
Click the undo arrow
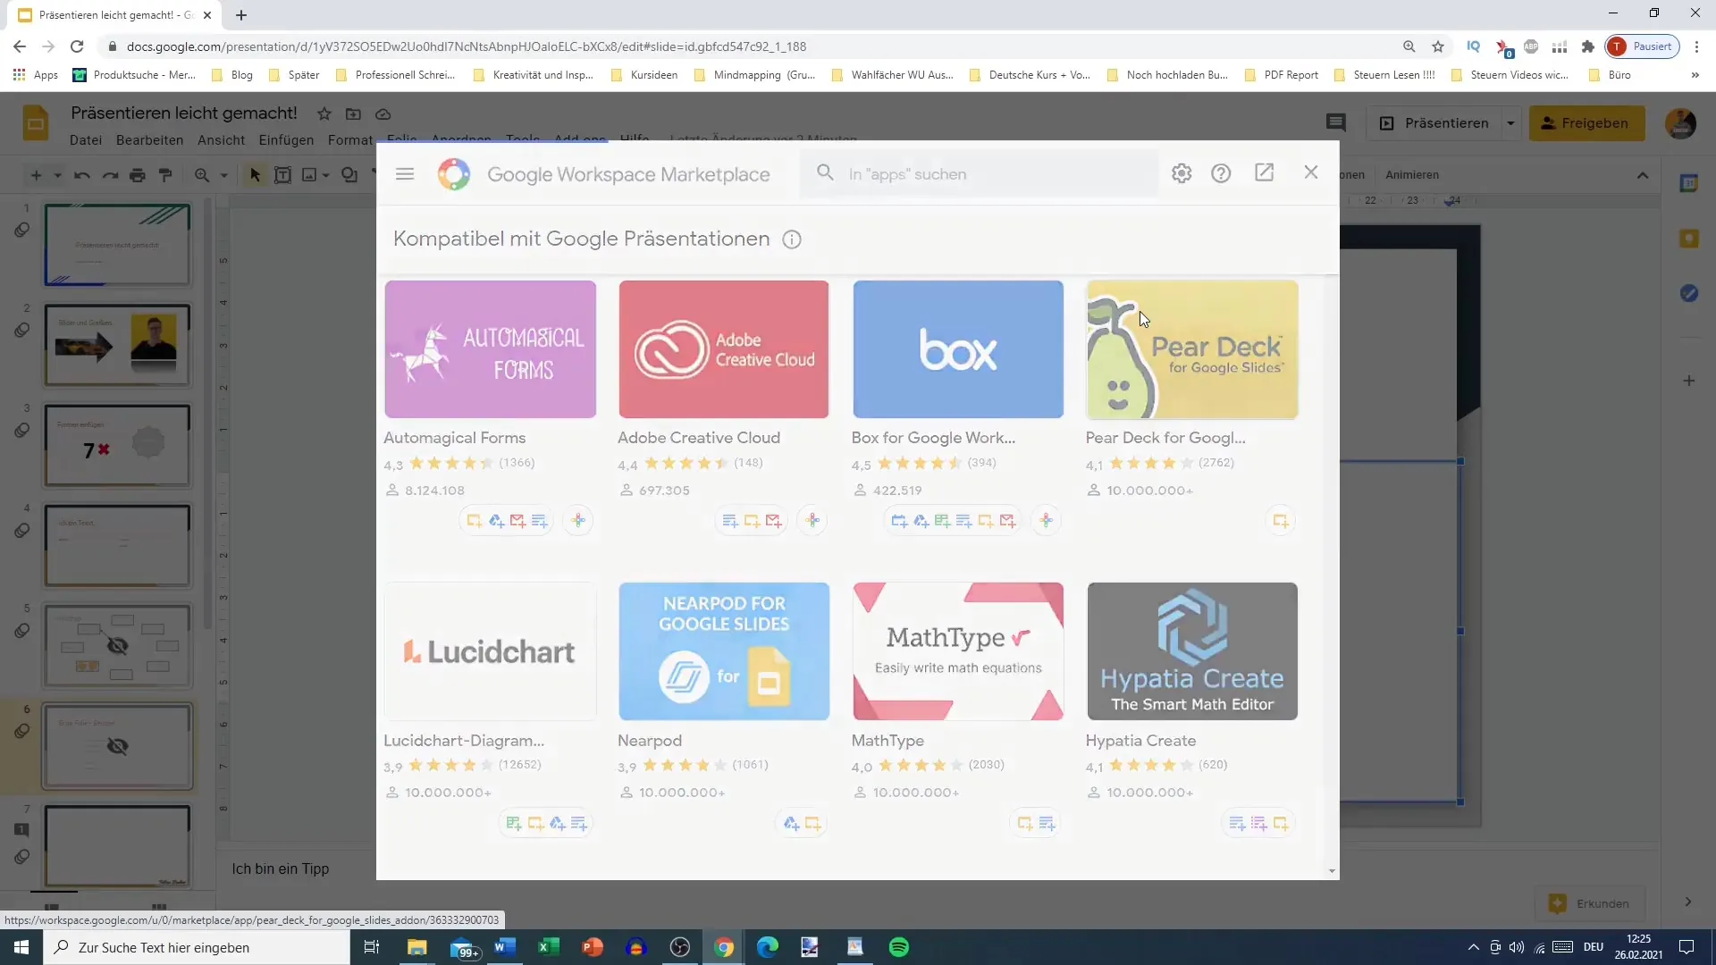click(x=82, y=175)
